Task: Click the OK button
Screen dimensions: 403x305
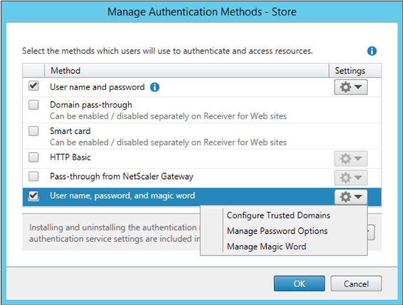Action: [x=299, y=283]
